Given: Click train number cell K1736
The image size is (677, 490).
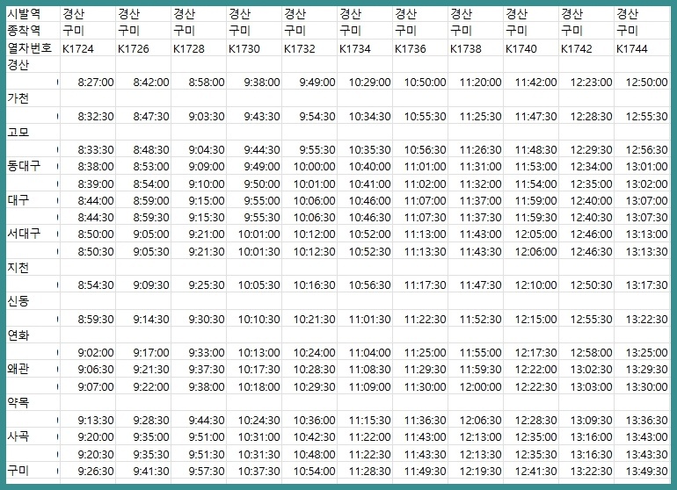Looking at the screenshot, I should 419,48.
